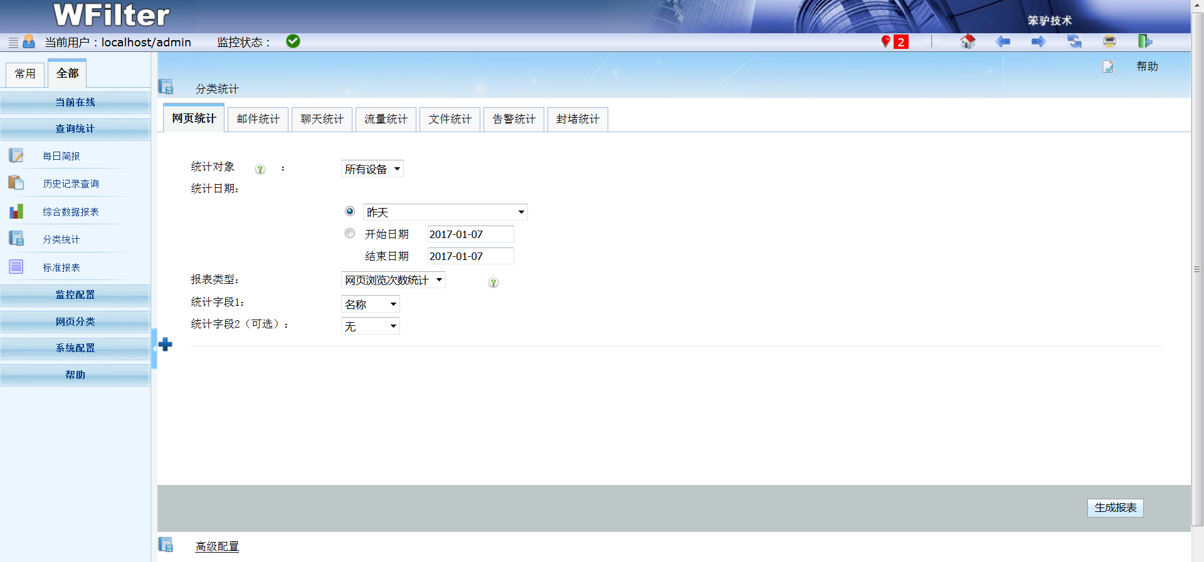Screen dimensions: 1204x562
Task: Click the refresh icon in the toolbar
Action: 1074,42
